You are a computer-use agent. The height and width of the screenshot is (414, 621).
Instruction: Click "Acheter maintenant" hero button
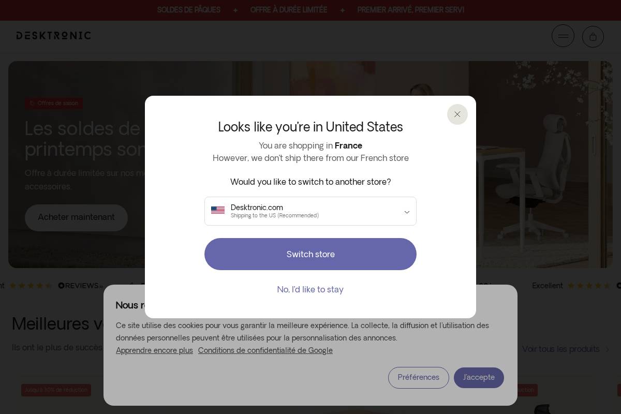click(76, 217)
